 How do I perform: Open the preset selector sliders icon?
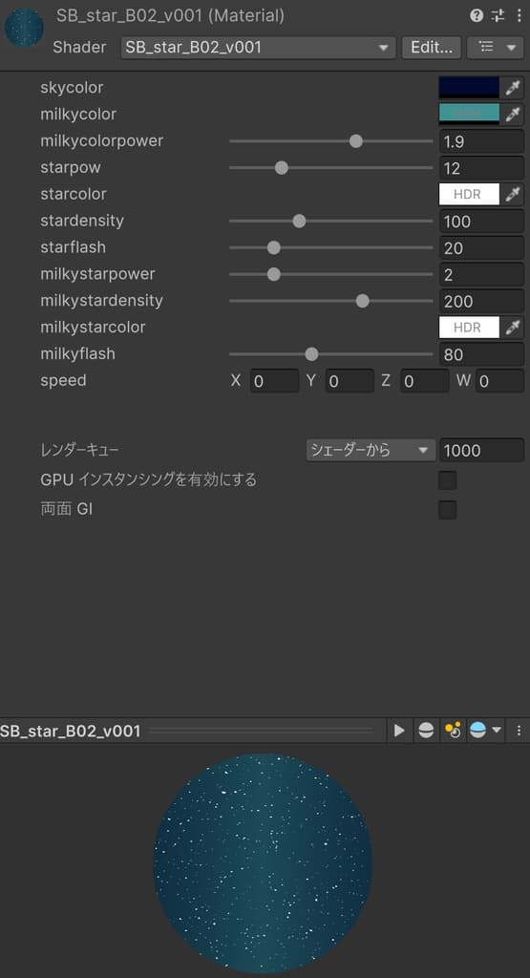click(x=498, y=15)
